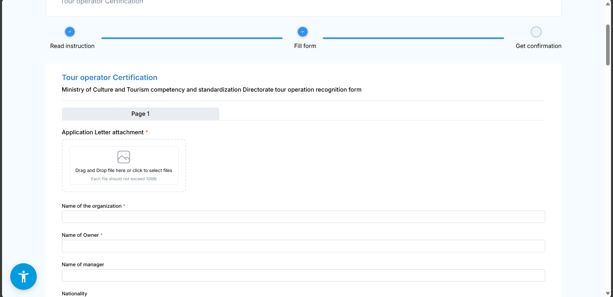Click the progress line between Fill form and Get confirmation
613x297 pixels.
pyautogui.click(x=413, y=38)
